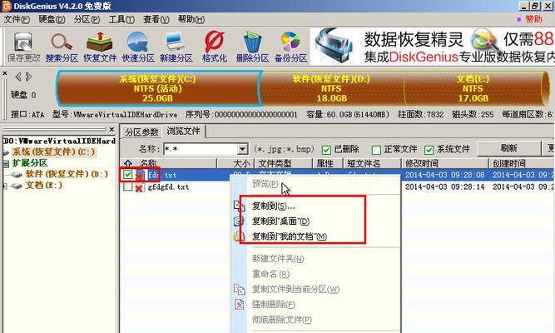
Task: Start 快速分区 quick partition
Action: [138, 46]
